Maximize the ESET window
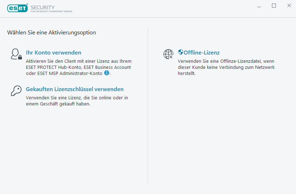This screenshot has height=194, width=296. click(x=274, y=6)
